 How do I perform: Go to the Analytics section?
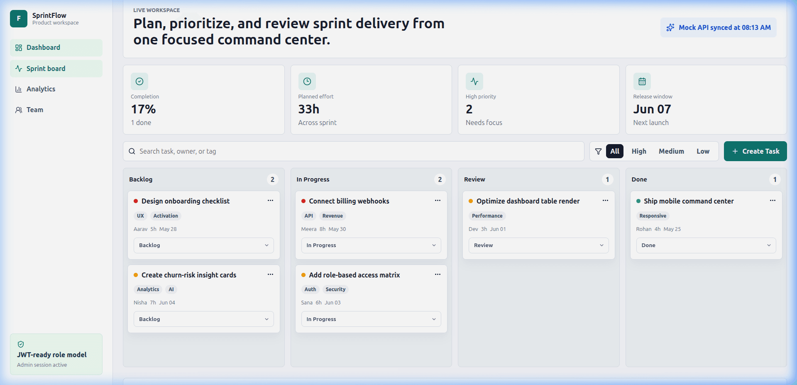coord(56,89)
